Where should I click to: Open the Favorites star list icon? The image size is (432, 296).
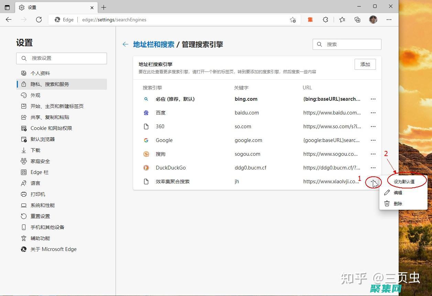342,20
